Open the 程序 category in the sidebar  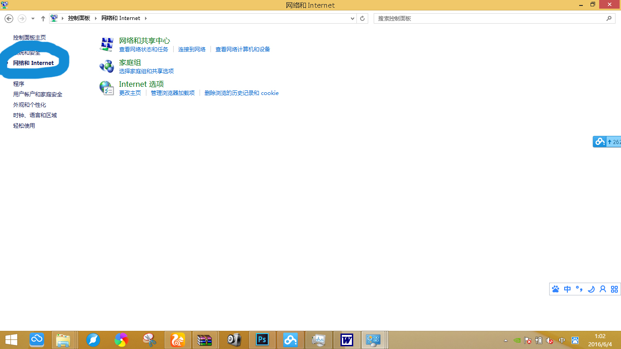[19, 84]
